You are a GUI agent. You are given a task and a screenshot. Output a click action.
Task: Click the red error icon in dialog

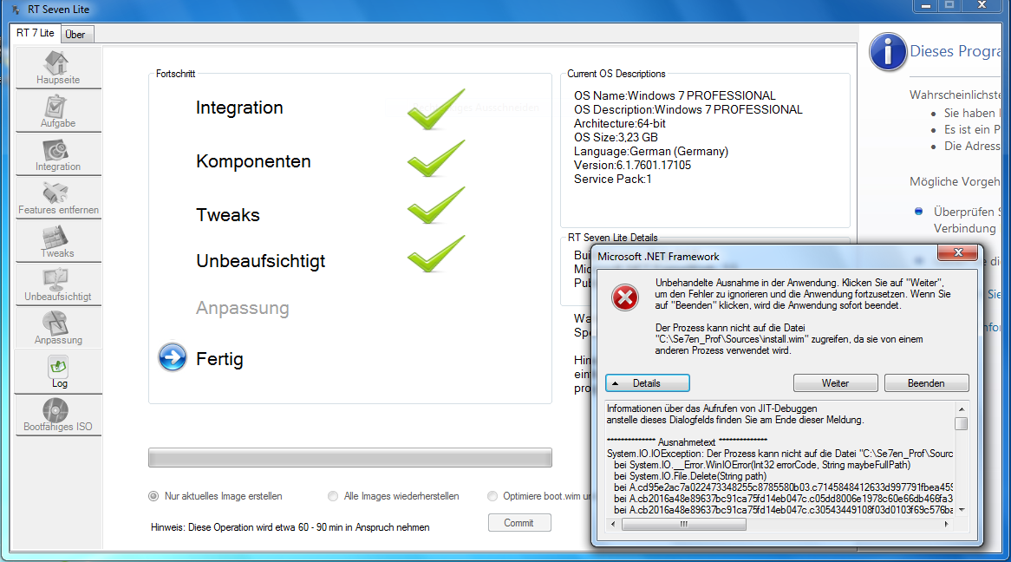point(625,297)
